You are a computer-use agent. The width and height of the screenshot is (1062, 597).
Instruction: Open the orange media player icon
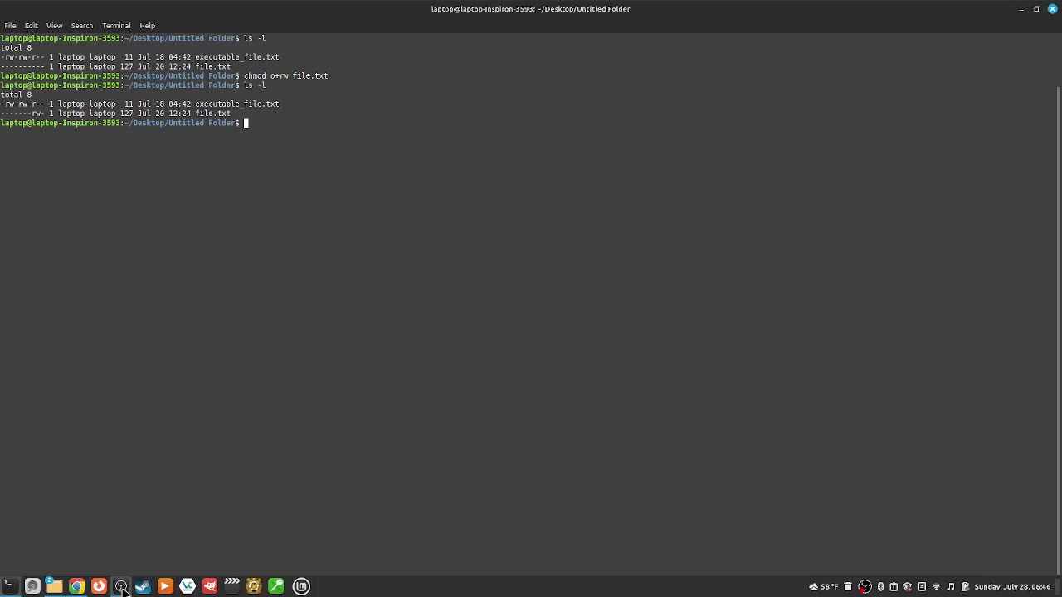click(x=165, y=586)
